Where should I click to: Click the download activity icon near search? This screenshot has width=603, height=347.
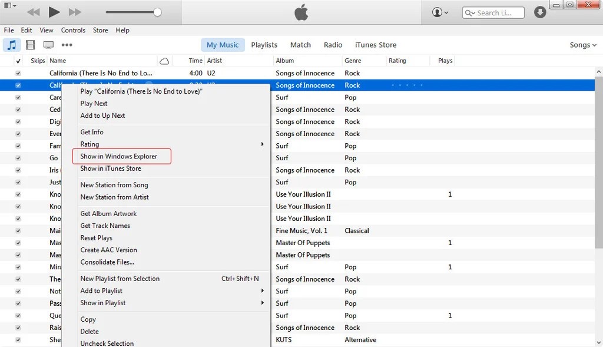(x=540, y=12)
